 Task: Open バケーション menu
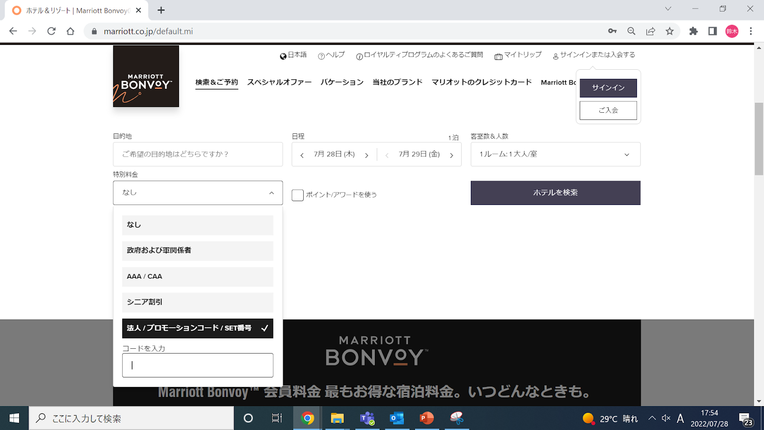pos(342,82)
